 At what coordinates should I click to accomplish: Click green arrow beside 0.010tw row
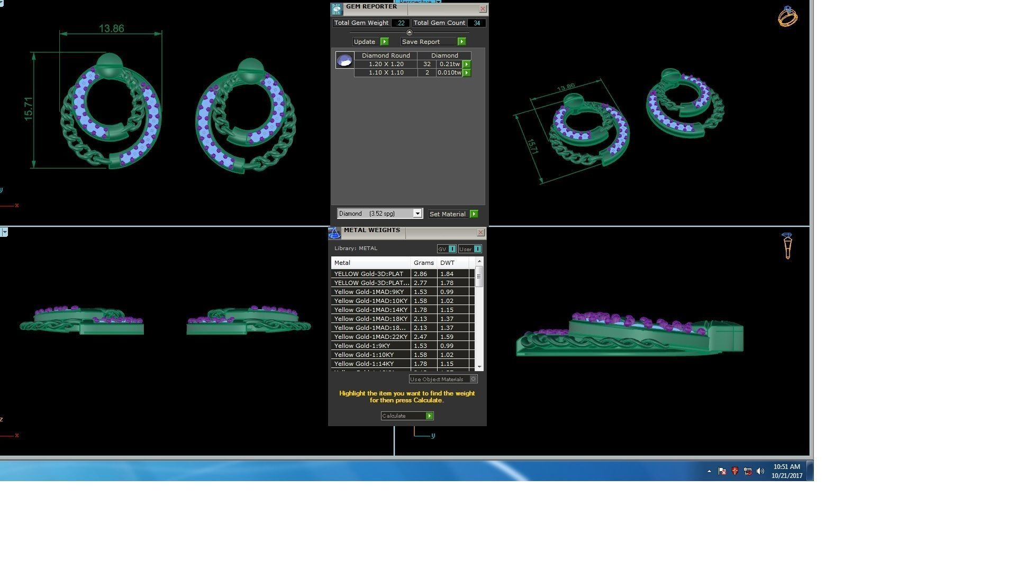467,73
